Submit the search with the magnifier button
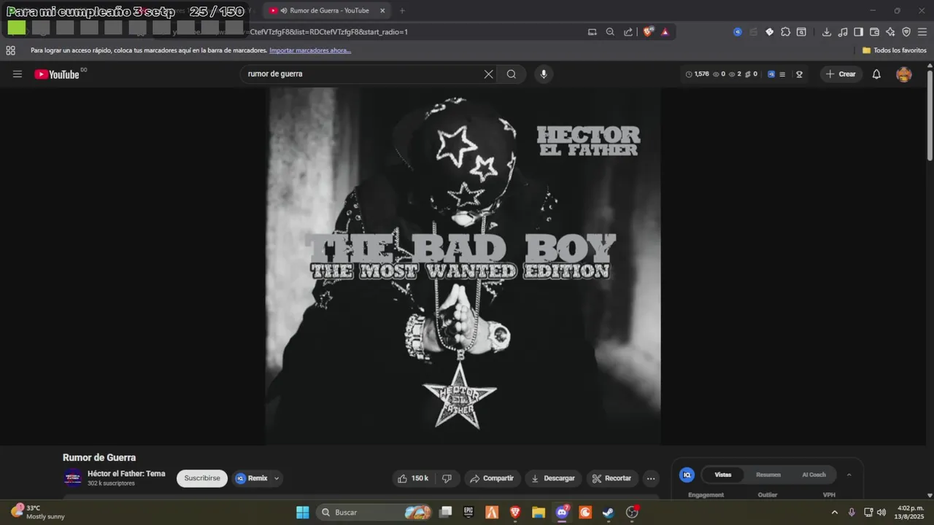The image size is (934, 525). click(x=512, y=74)
